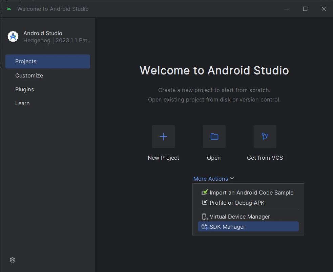Click the Get from VCS branch icon

pyautogui.click(x=265, y=136)
